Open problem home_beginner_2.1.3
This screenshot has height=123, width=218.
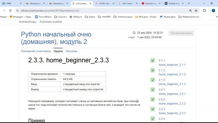tap(172, 82)
